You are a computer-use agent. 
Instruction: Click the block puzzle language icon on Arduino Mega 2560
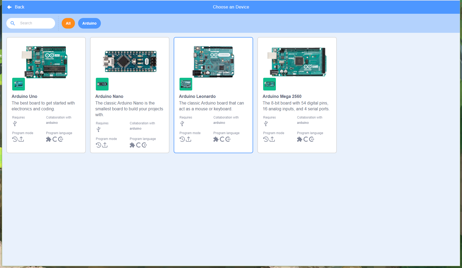coord(300,139)
